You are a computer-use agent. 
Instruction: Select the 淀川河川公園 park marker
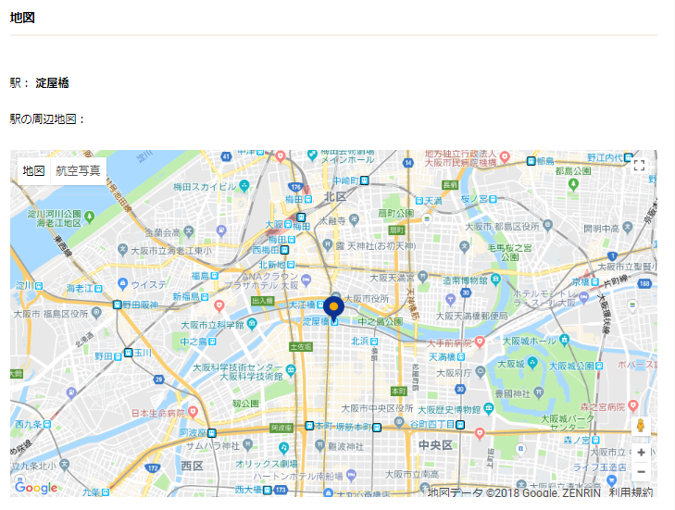point(90,217)
